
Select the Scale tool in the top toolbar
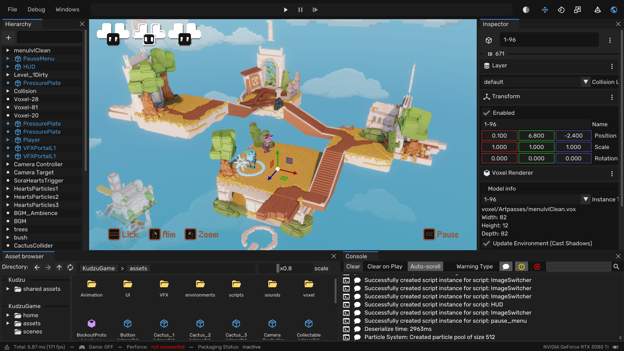(578, 10)
